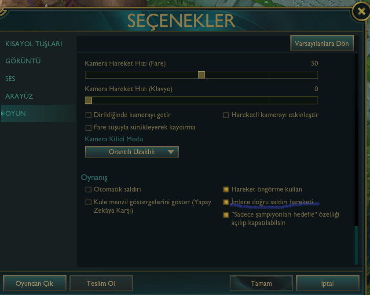Enable Dirildiğinde kamerayı getir checkbox
Viewport: 370px width, 295px height.
pyautogui.click(x=88, y=115)
